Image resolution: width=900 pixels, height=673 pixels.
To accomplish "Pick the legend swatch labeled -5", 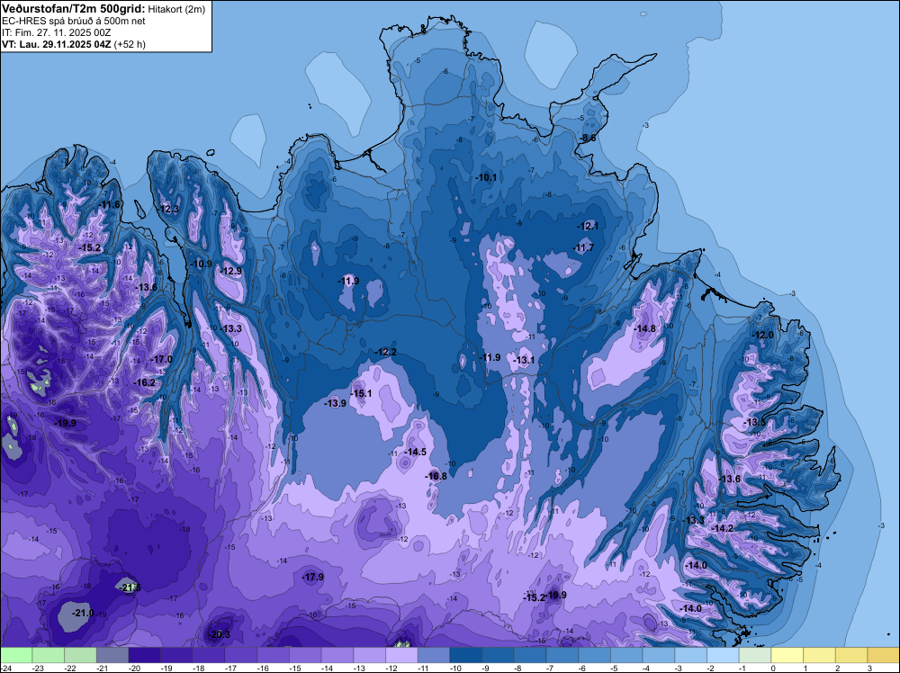I will (626, 655).
